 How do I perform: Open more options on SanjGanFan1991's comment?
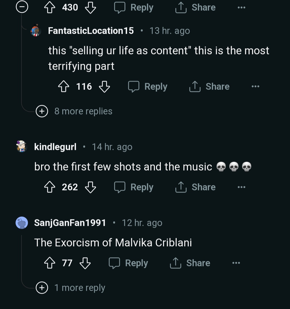tap(236, 263)
